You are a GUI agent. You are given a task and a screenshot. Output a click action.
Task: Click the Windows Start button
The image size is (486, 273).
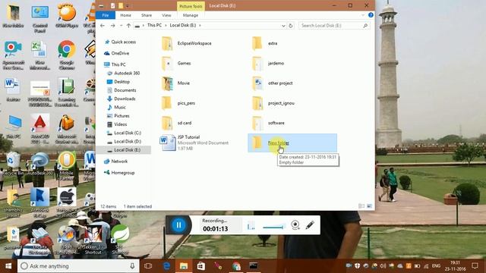point(8,266)
